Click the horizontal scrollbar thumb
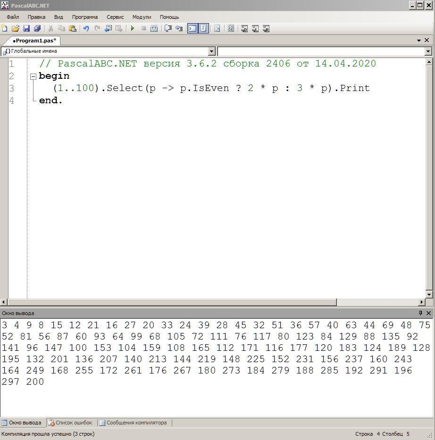The height and width of the screenshot is (440, 435). click(x=172, y=302)
